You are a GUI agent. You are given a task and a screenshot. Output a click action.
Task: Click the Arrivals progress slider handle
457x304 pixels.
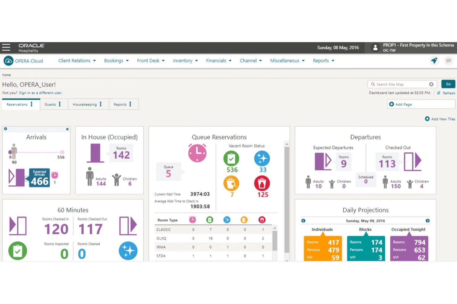tap(10, 152)
